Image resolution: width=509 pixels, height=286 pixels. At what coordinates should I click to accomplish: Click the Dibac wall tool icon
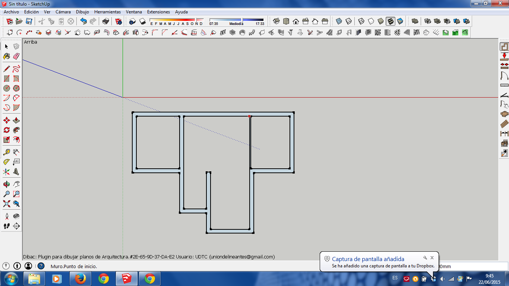(x=504, y=47)
